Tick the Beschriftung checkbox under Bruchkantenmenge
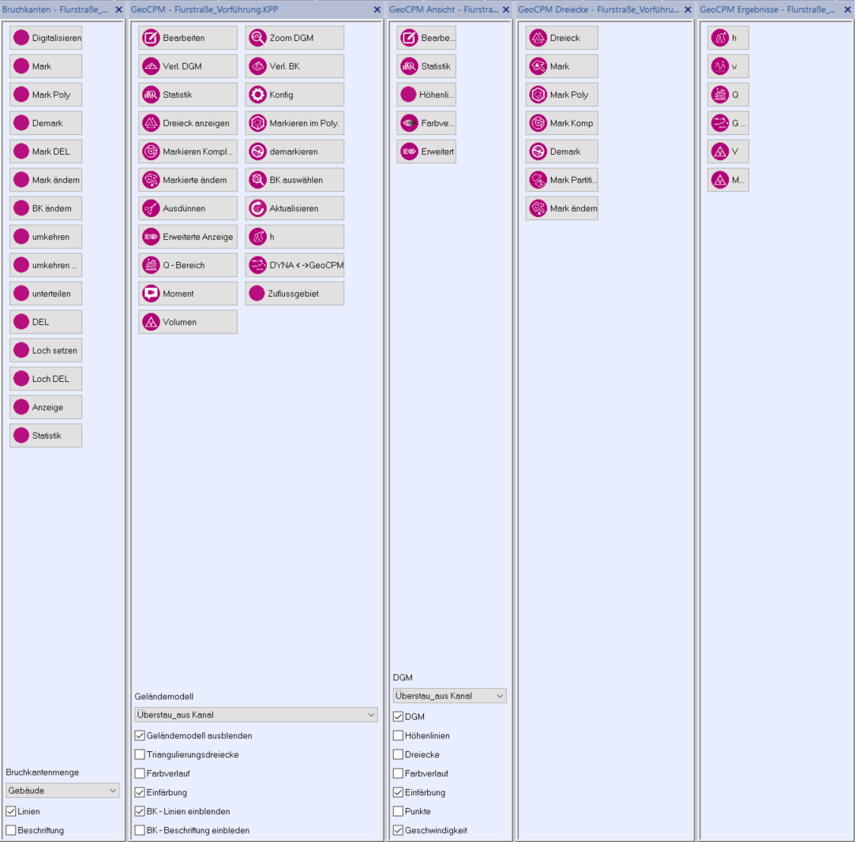Image resolution: width=855 pixels, height=842 pixels. point(11,830)
